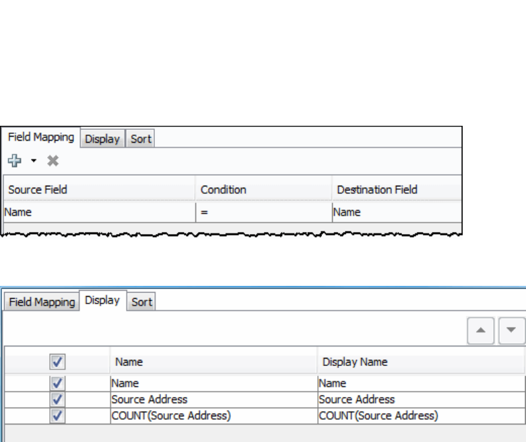The image size is (526, 442).
Task: Open the Sort tab in the lower panel
Action: [x=141, y=302]
